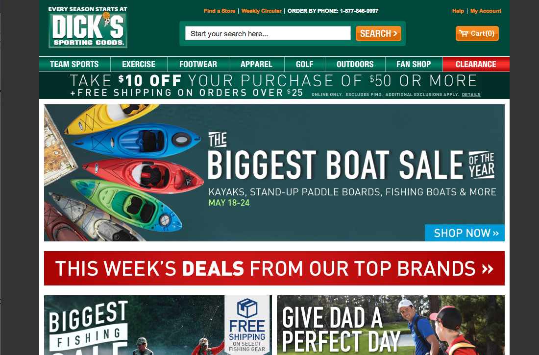Open the Weekly Circular link
This screenshot has width=539, height=355.
[261, 11]
